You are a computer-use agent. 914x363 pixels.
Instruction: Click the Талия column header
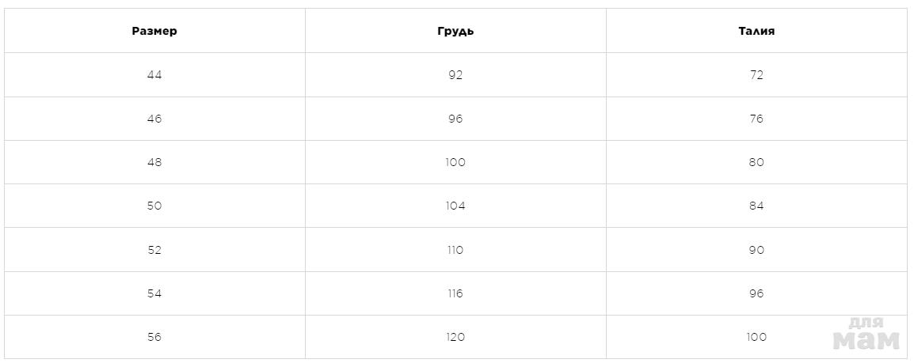click(x=756, y=32)
